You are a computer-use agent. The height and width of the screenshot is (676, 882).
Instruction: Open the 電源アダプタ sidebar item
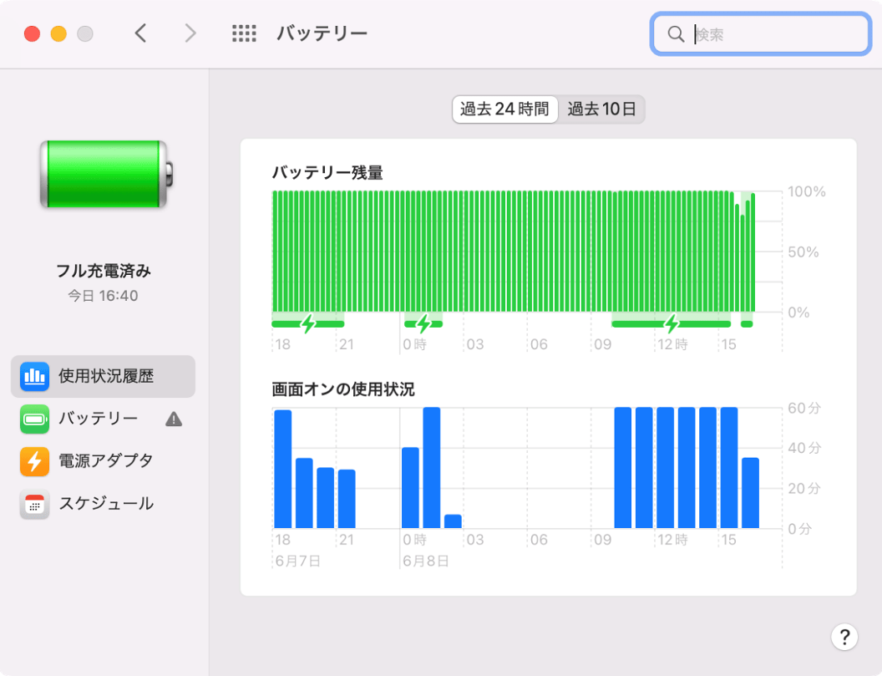point(103,461)
